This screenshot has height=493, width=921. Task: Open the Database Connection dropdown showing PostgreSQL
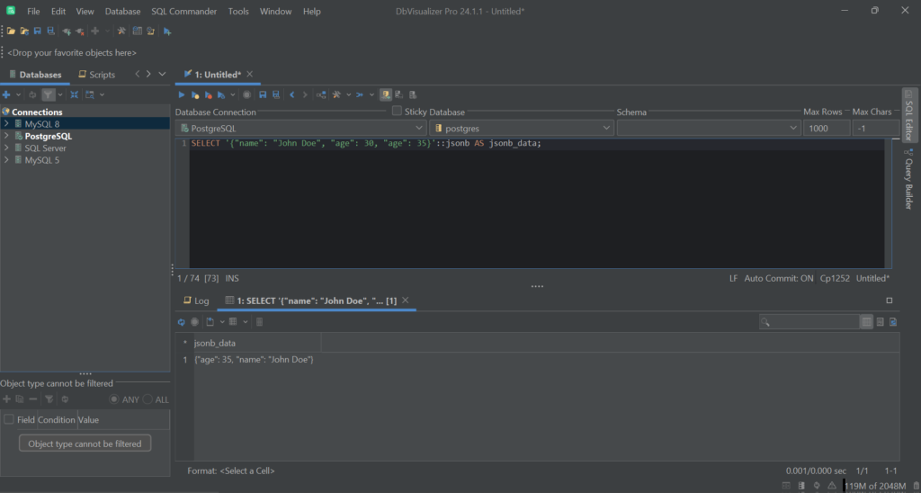(x=301, y=128)
